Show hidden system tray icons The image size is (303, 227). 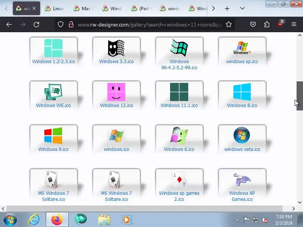pyautogui.click(x=237, y=220)
